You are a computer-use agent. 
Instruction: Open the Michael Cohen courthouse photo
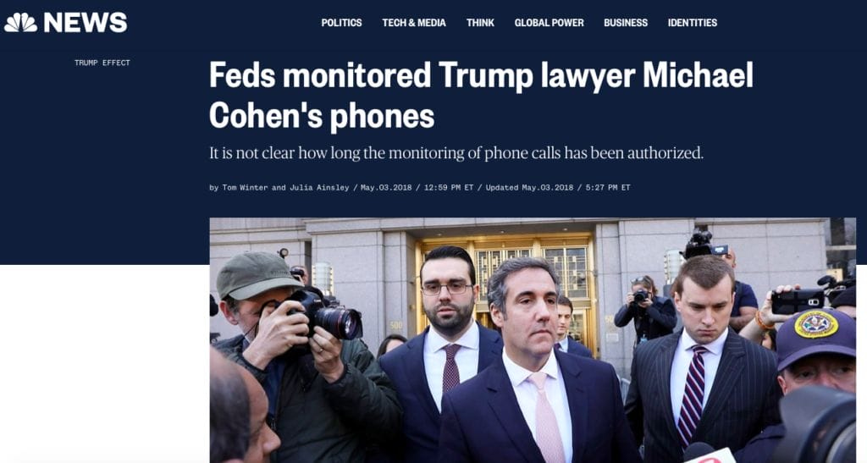(x=533, y=340)
